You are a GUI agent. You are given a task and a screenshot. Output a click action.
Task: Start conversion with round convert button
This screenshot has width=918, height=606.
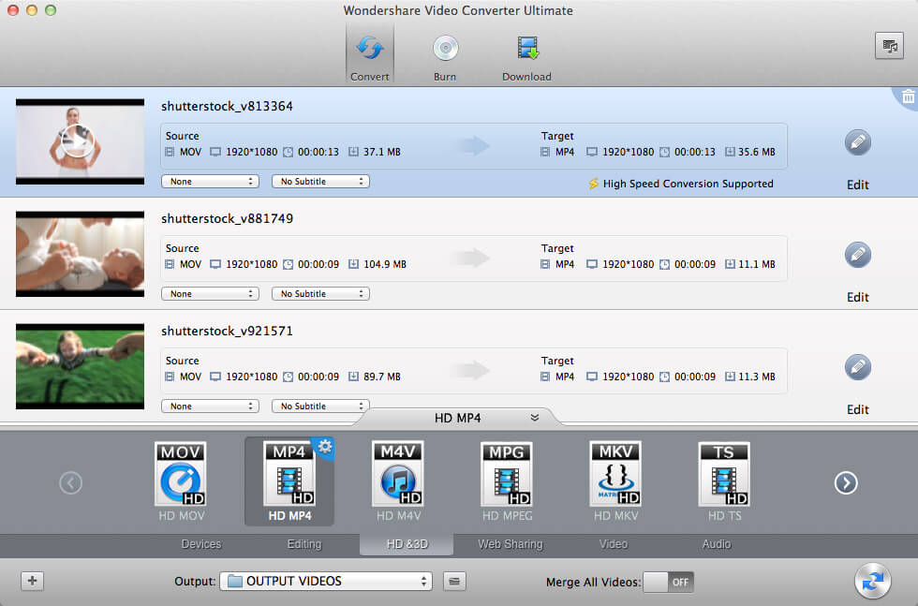[x=872, y=581]
